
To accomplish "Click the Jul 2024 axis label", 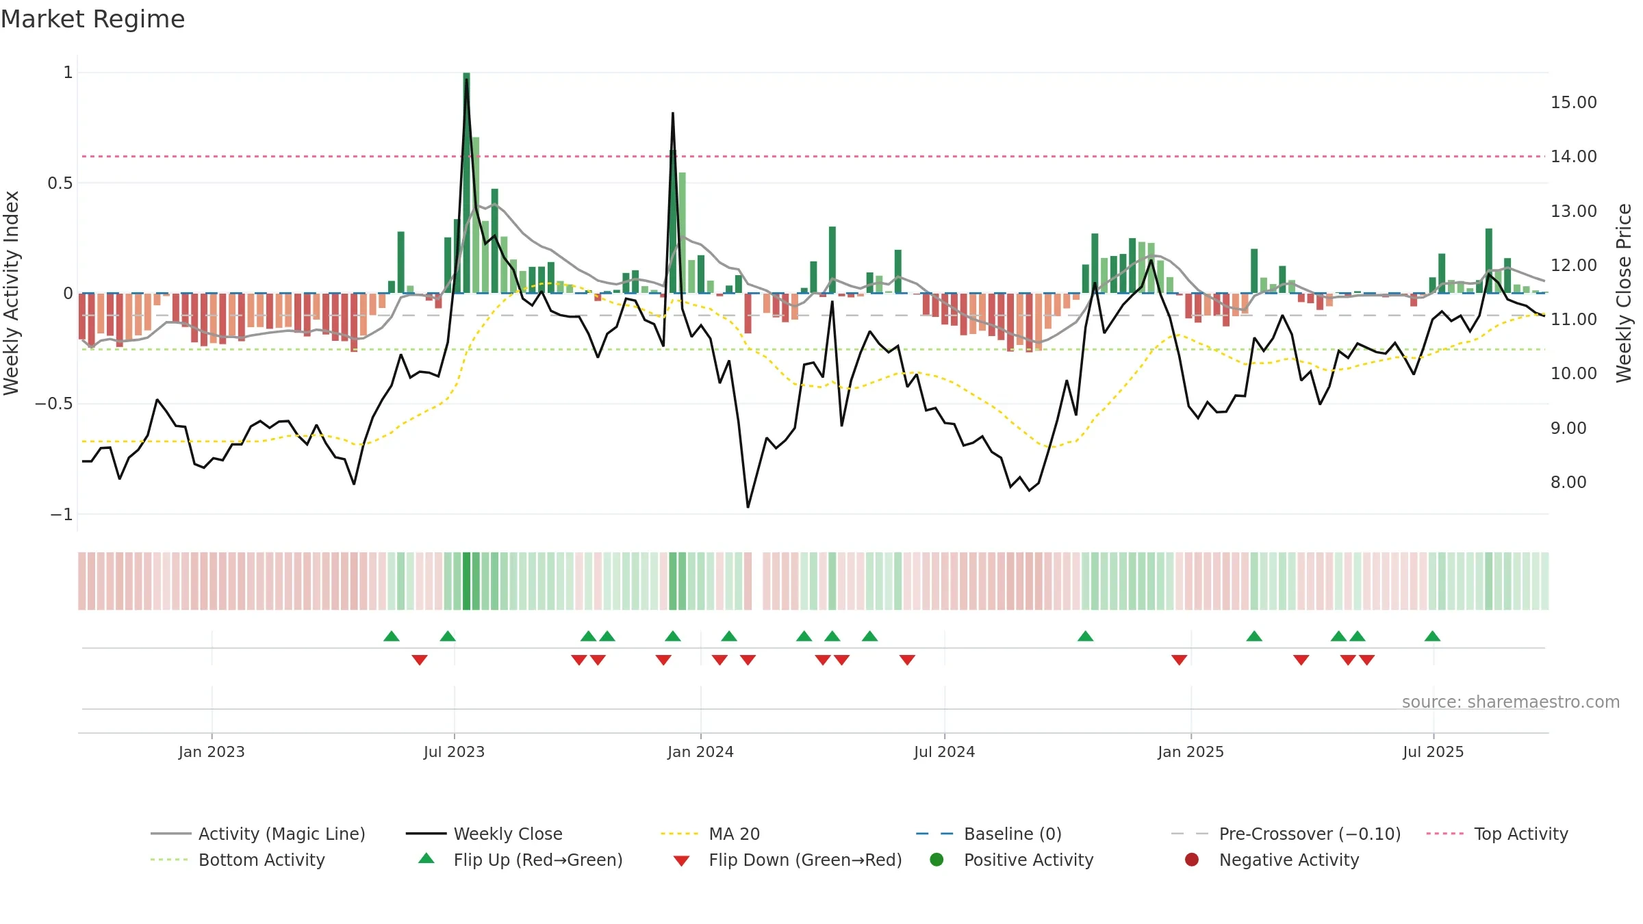I will coord(944,752).
